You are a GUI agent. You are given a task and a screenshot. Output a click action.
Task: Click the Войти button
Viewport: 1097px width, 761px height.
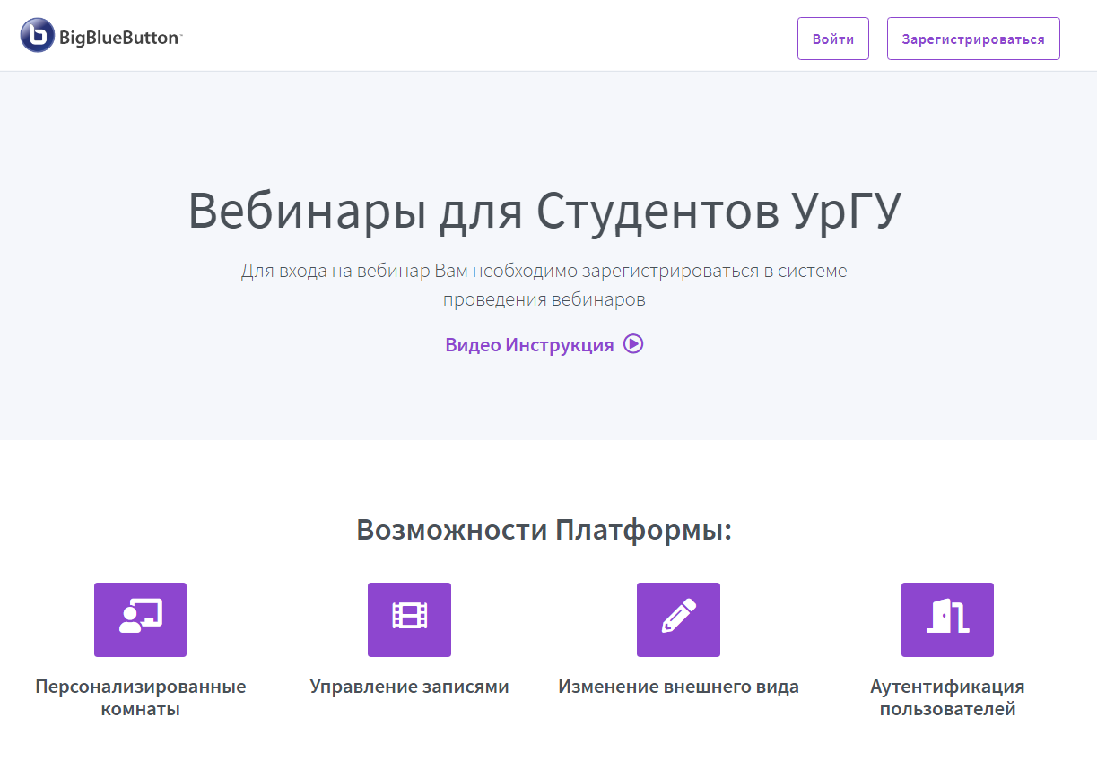832,38
